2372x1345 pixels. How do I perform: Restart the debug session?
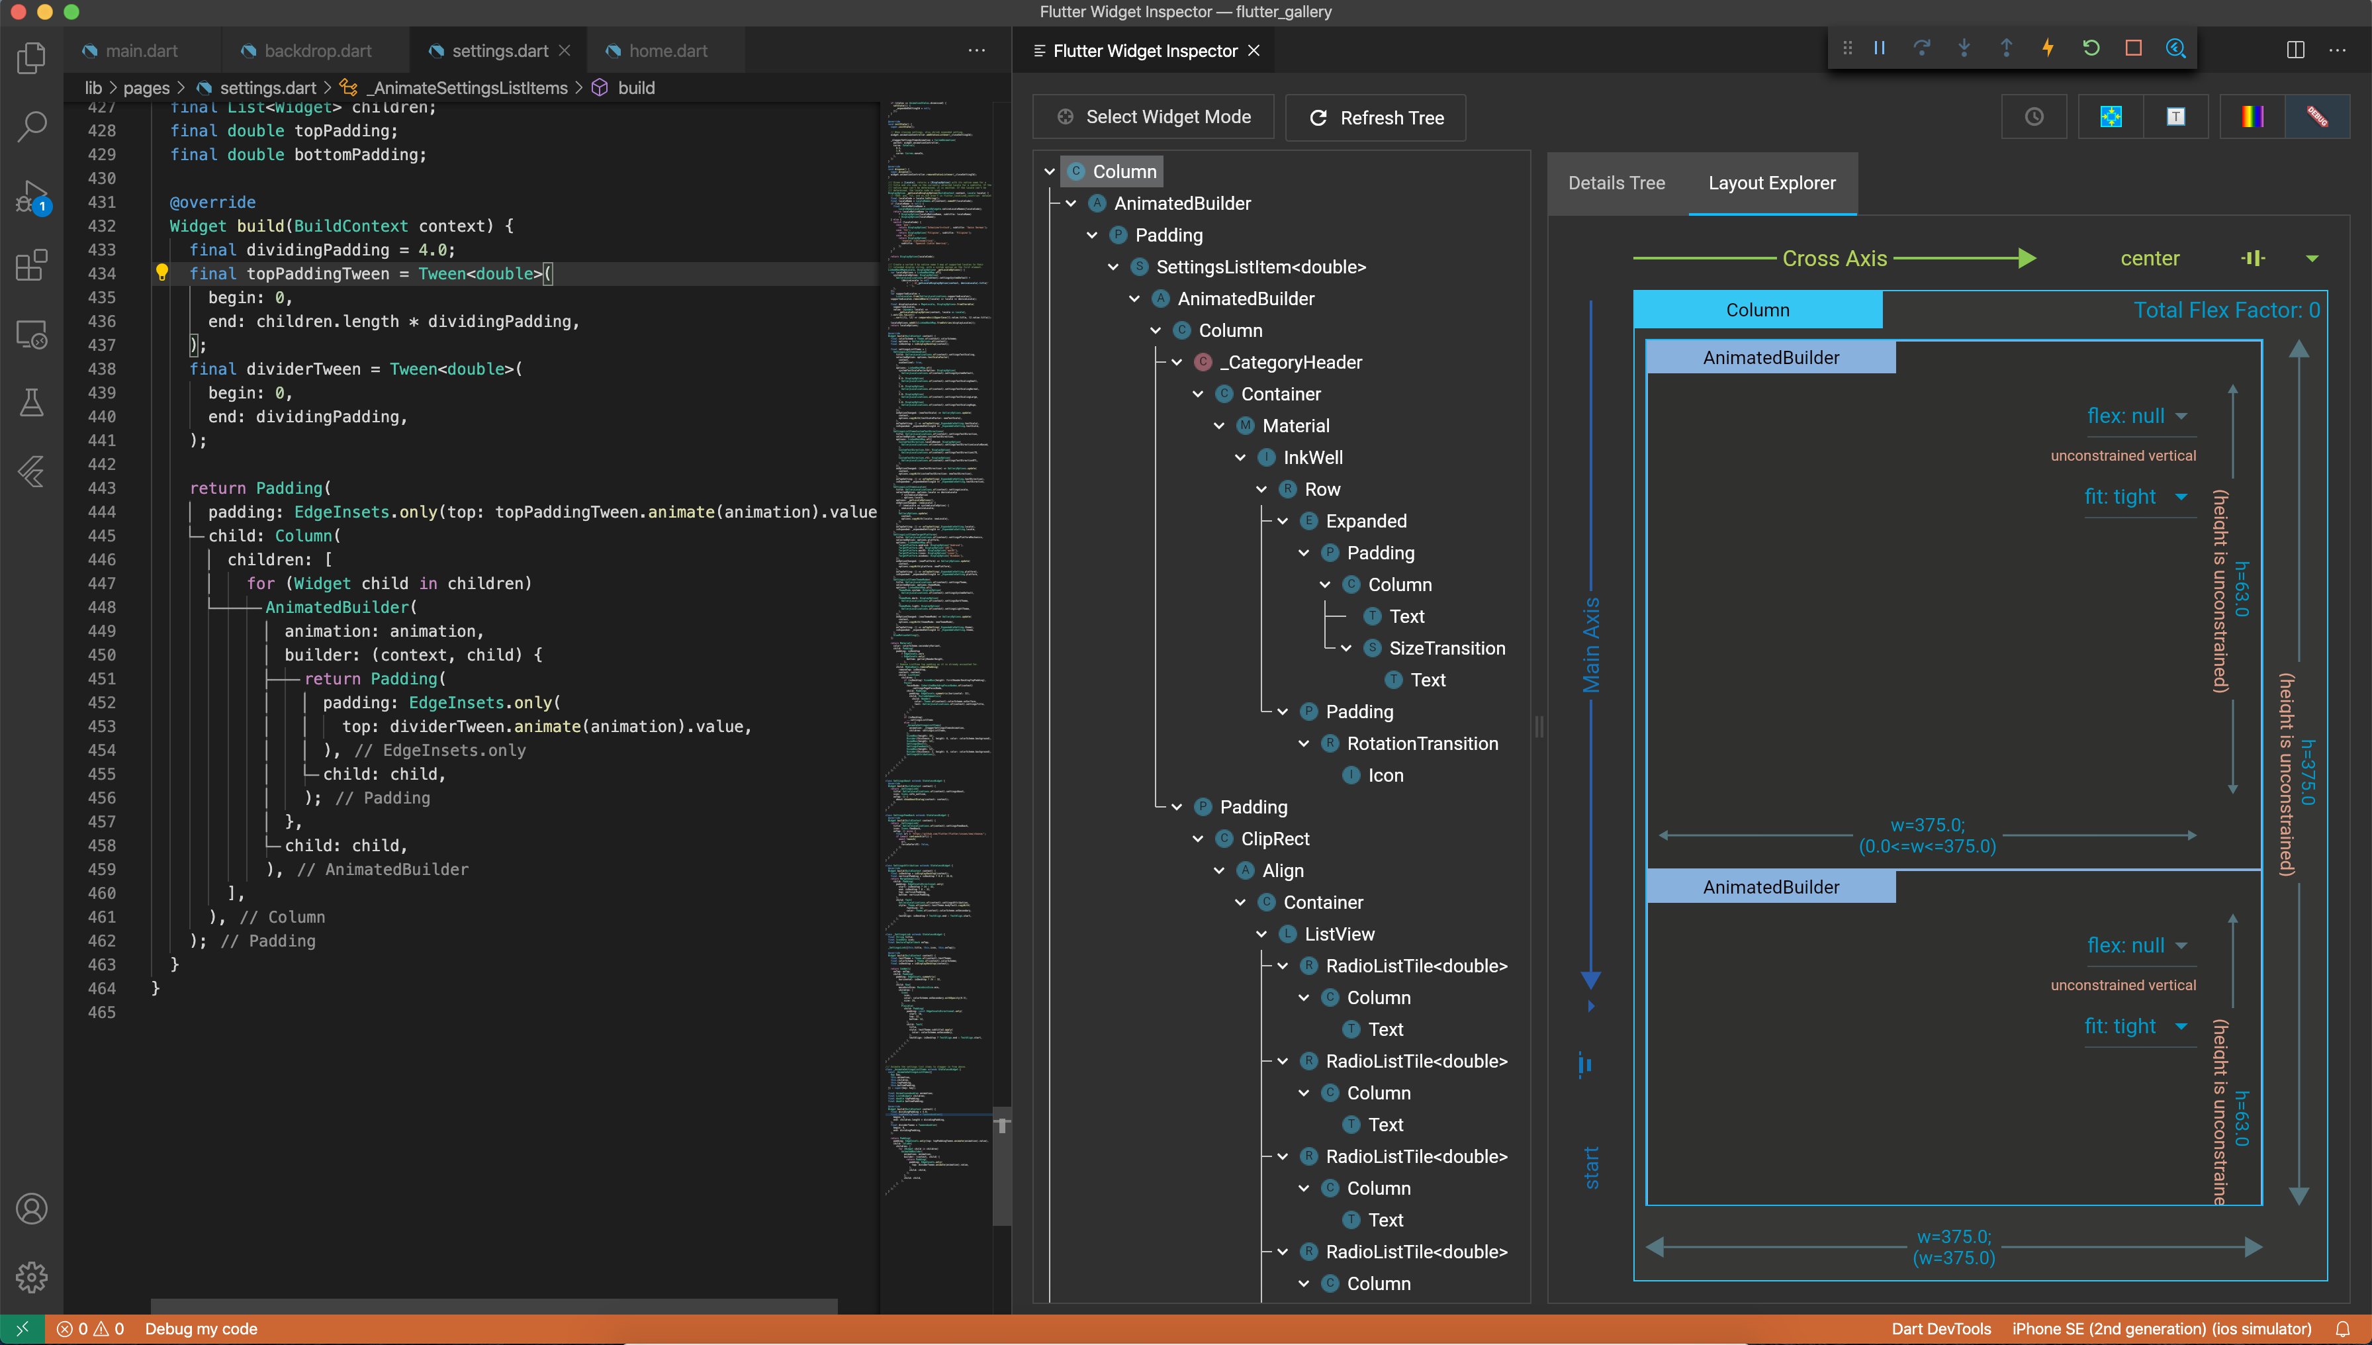coord(2091,48)
